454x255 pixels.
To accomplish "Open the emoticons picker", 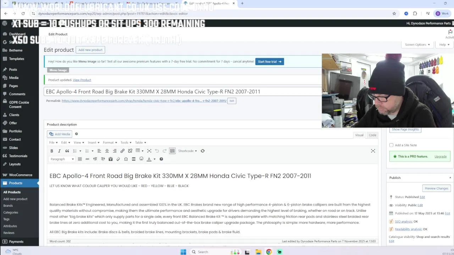I will coord(141,159).
